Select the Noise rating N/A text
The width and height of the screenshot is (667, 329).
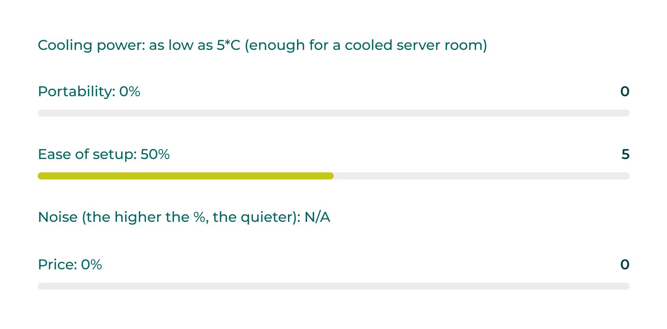click(x=184, y=217)
